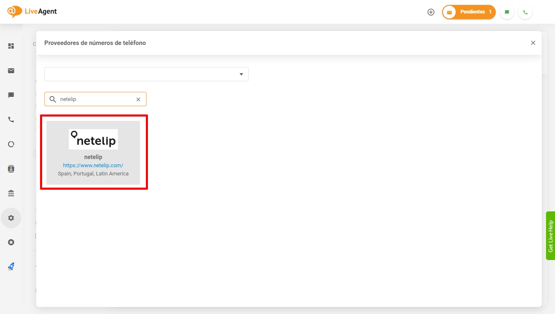
Task: Click the search magnifier icon
Action: click(53, 99)
